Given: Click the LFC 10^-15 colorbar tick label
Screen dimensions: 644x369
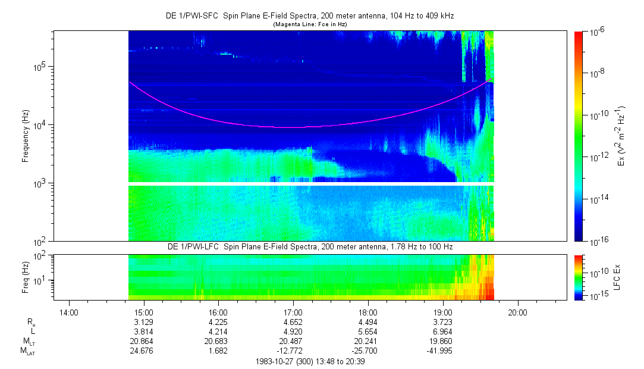Looking at the screenshot, I should (x=598, y=295).
